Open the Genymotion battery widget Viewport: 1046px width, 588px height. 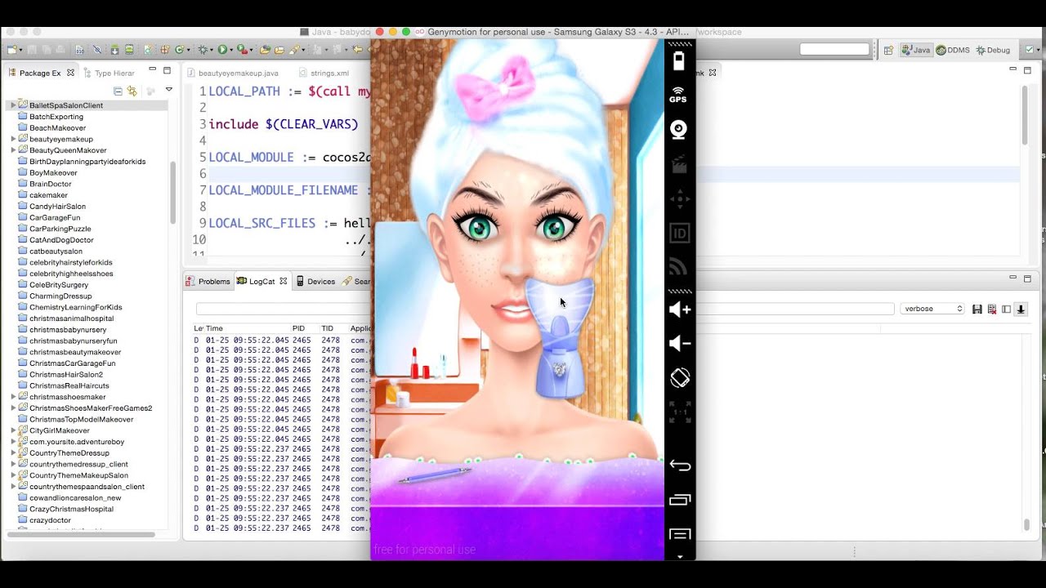[678, 61]
